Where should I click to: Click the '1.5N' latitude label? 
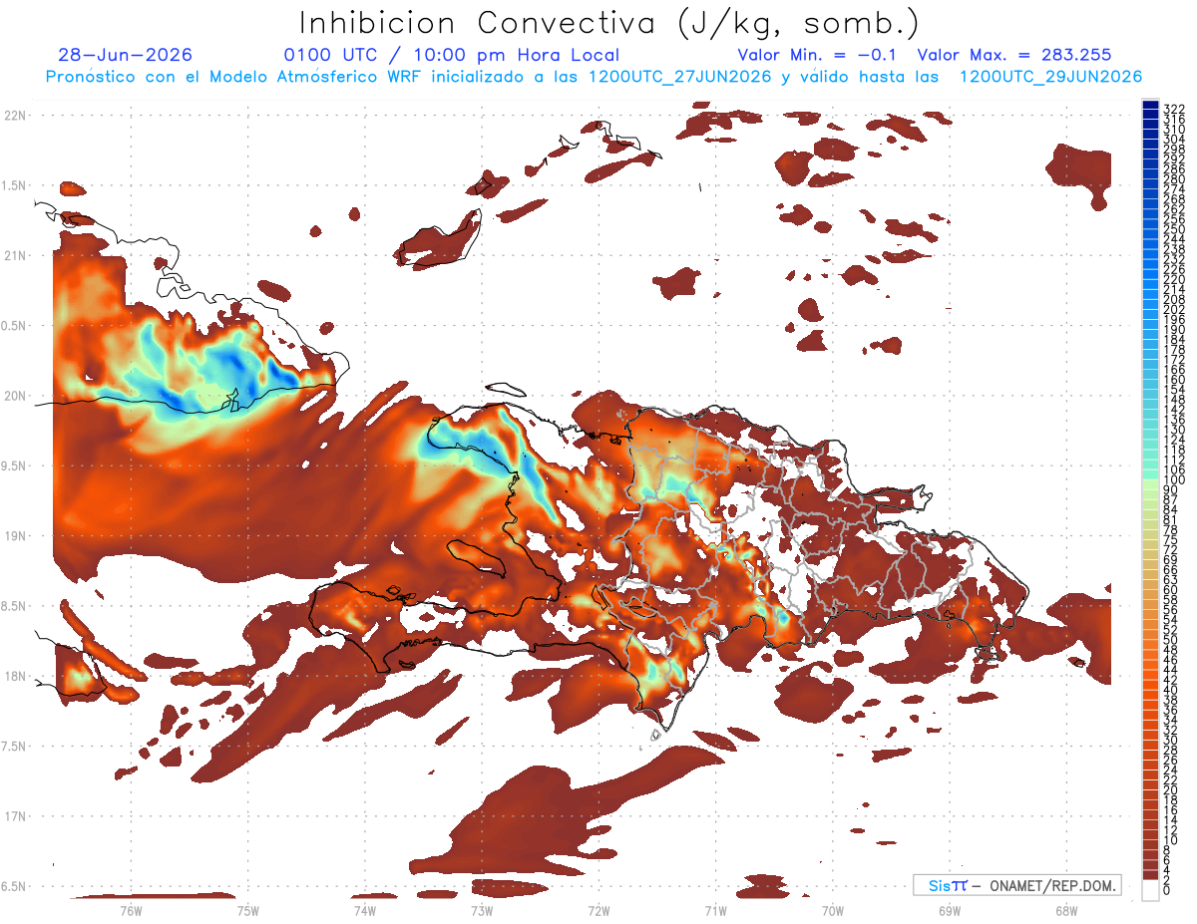(x=16, y=185)
